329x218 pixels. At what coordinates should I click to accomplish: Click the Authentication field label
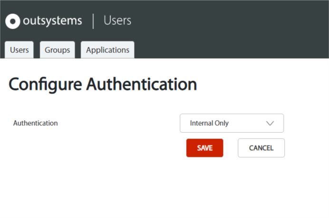[x=36, y=123]
